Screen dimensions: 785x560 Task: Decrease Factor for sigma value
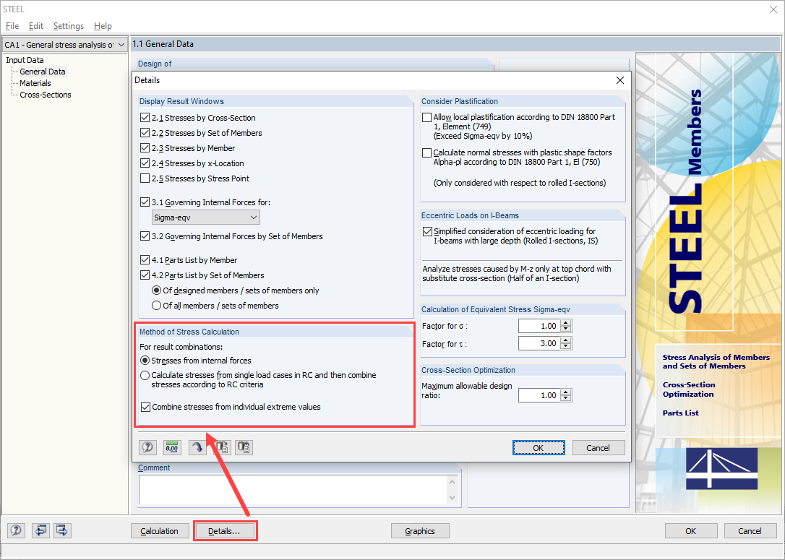pos(566,329)
